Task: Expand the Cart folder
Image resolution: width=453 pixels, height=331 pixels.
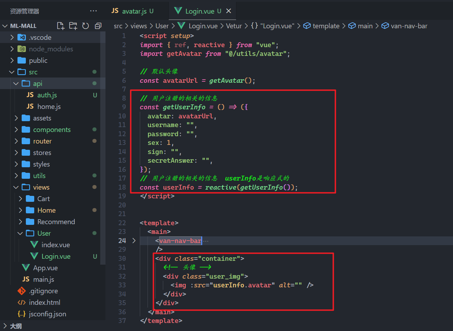Action: click(x=21, y=199)
